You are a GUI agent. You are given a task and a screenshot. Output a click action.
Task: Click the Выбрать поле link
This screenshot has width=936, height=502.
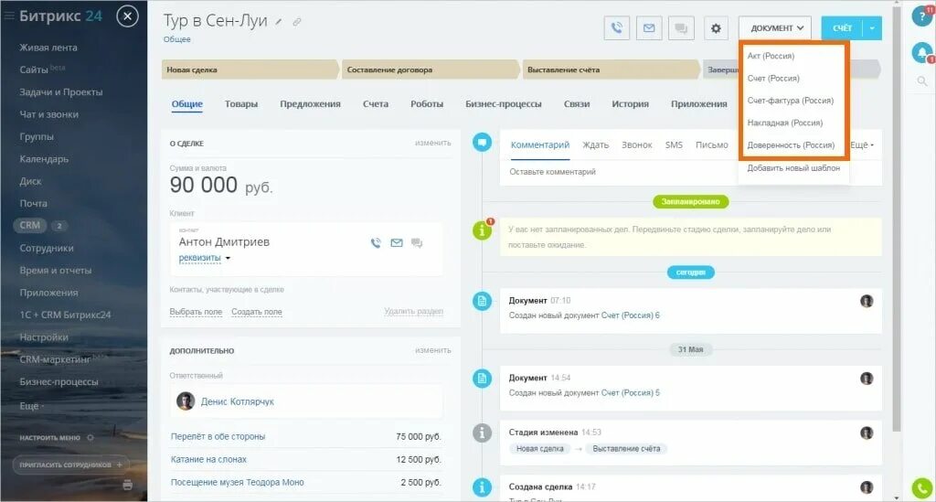click(x=196, y=312)
